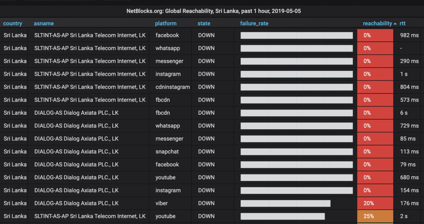Click rtt value '804 ms'
This screenshot has height=224, width=424.
coord(409,87)
